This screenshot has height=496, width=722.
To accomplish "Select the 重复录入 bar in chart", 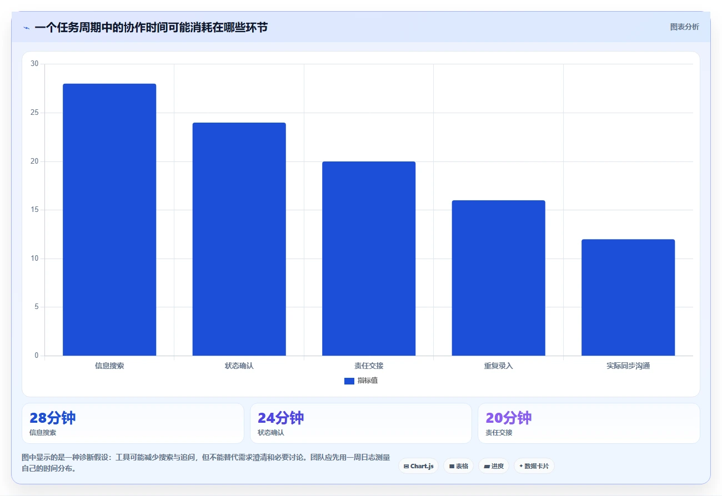I will coord(499,278).
